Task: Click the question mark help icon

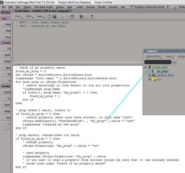Action: pos(92,16)
